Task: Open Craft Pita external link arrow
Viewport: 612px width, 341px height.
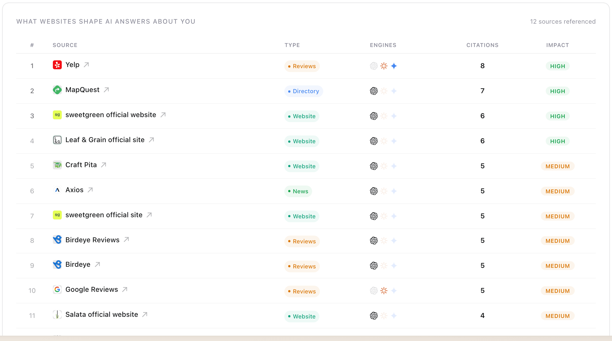Action: point(103,165)
